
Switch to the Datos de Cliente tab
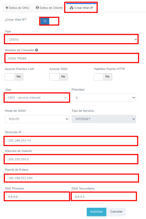49,8
